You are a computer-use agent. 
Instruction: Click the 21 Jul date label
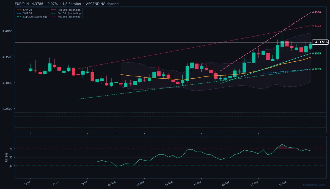56,183
